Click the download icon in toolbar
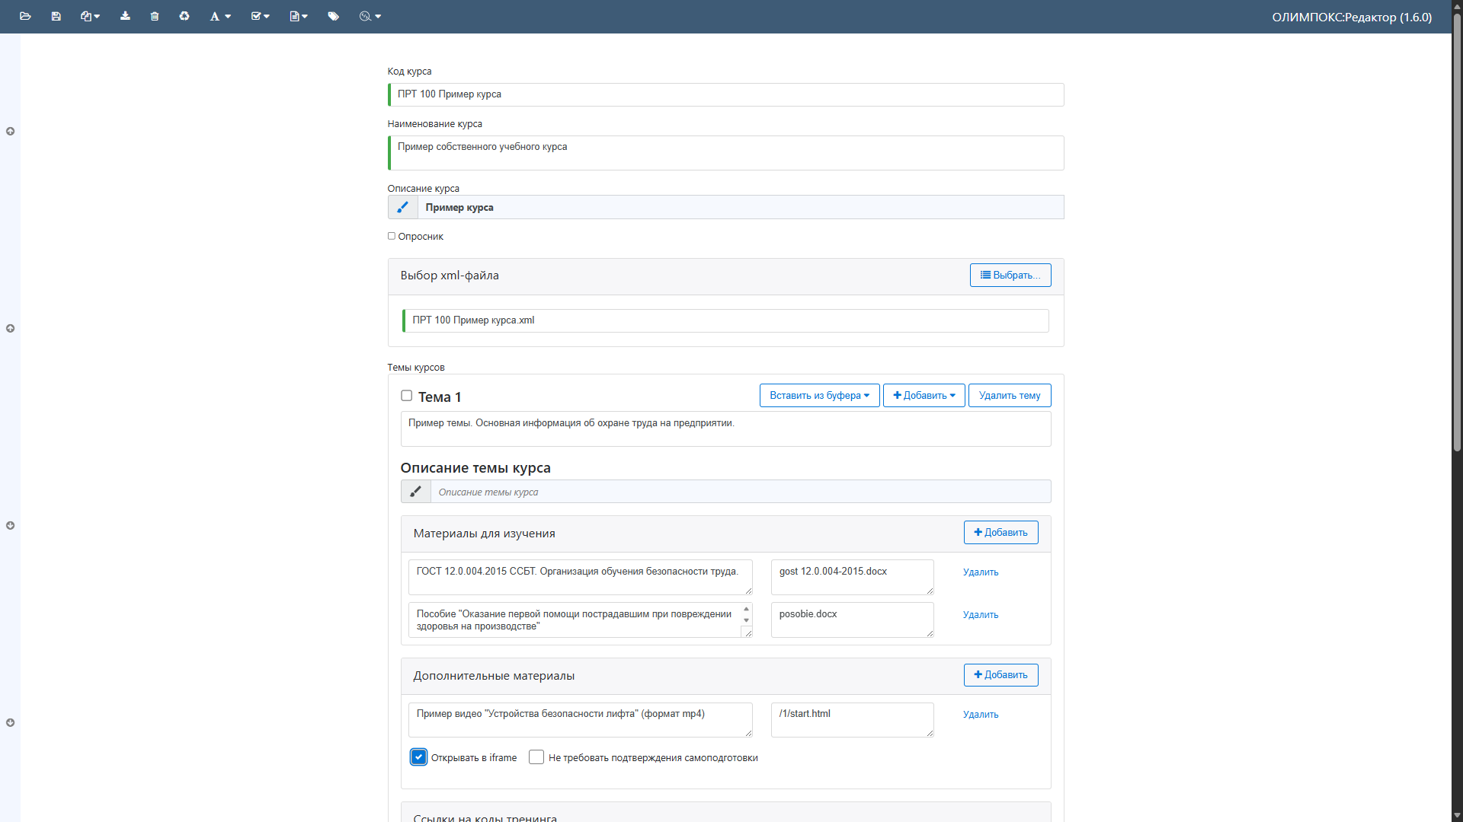The width and height of the screenshot is (1463, 822). 125,16
